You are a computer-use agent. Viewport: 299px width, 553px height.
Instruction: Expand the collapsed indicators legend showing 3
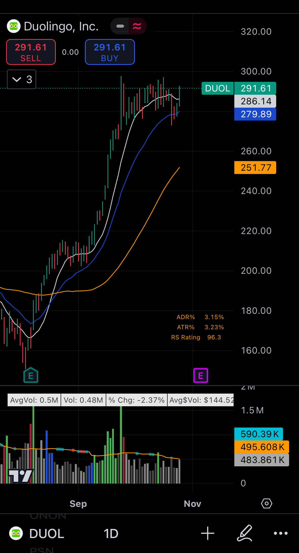(22, 79)
